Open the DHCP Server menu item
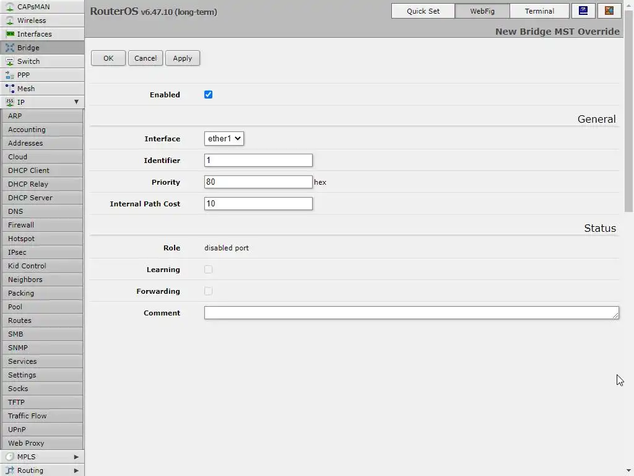The image size is (634, 476). [43, 198]
